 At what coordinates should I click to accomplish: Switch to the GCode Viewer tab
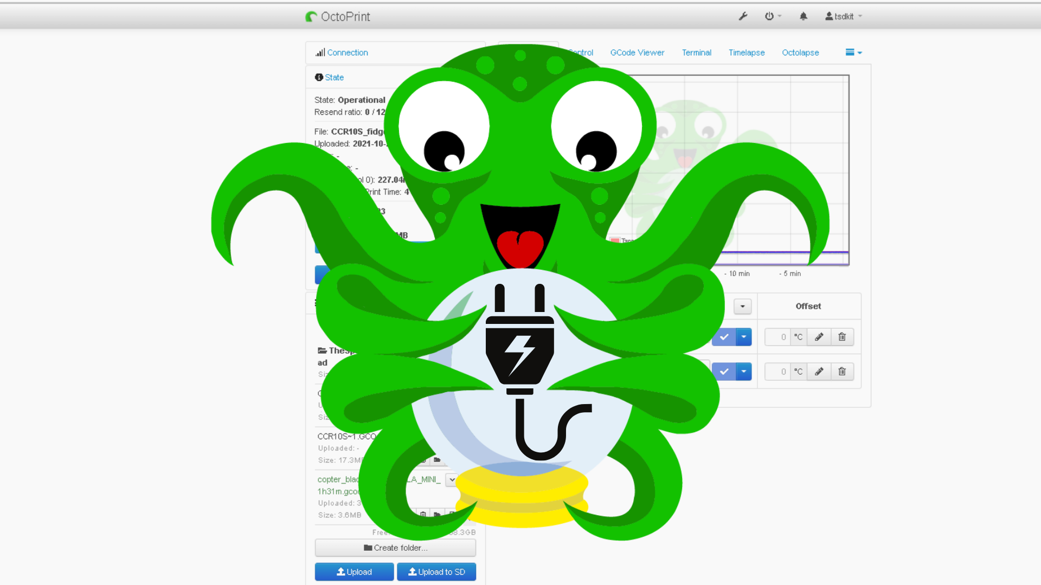[x=637, y=53]
